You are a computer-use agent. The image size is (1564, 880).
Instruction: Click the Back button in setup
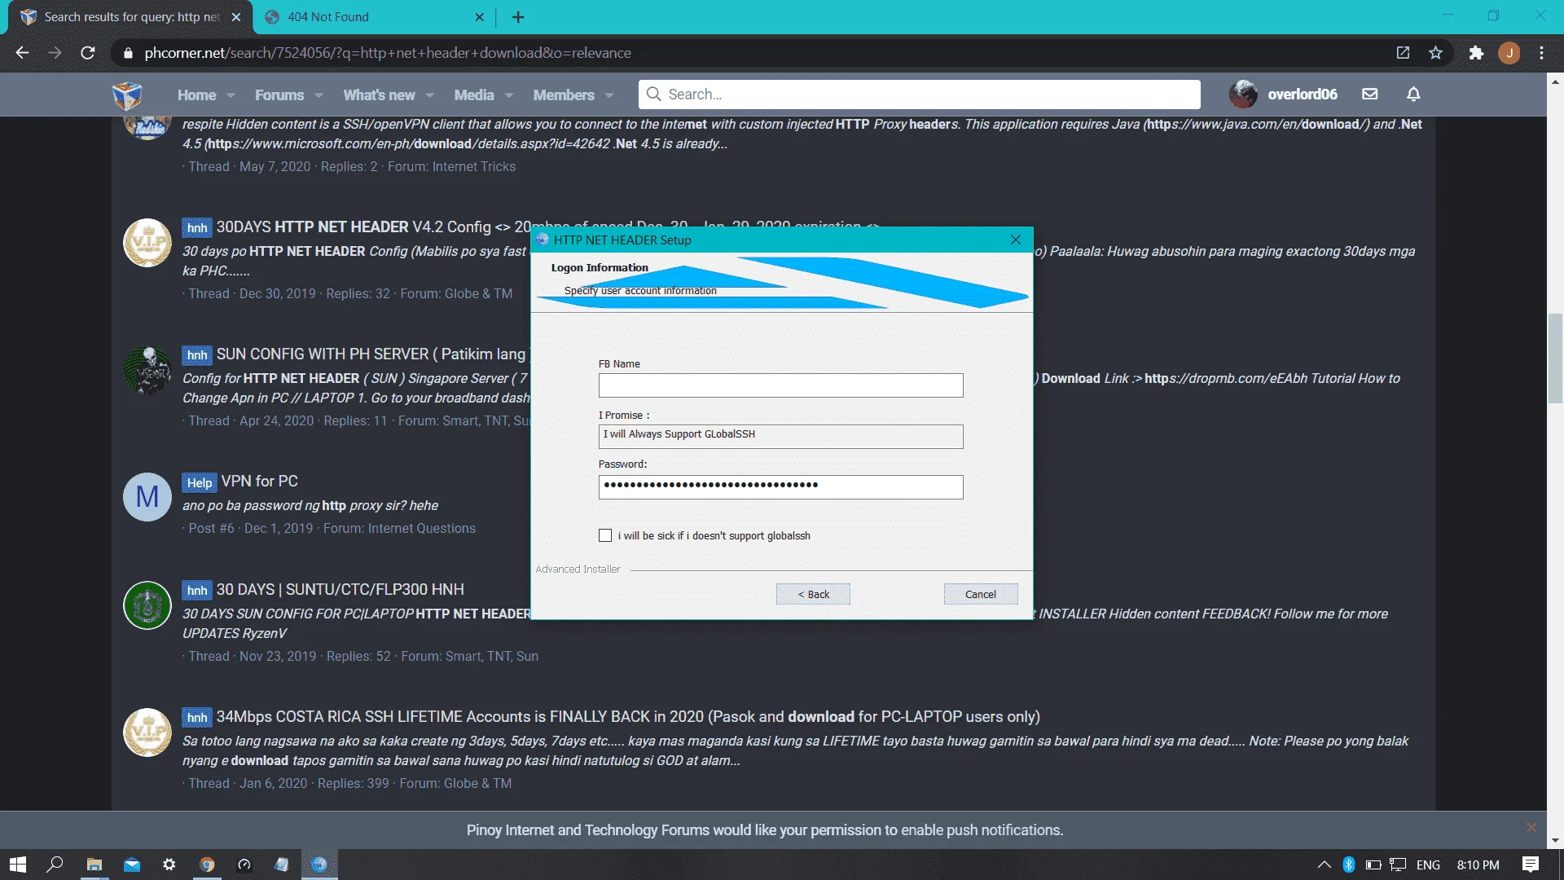pyautogui.click(x=813, y=594)
